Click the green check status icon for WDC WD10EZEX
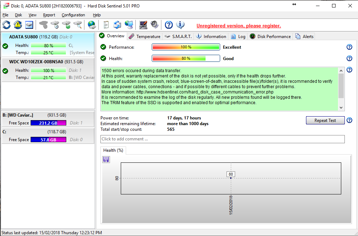358x236 pixels. click(5, 71)
